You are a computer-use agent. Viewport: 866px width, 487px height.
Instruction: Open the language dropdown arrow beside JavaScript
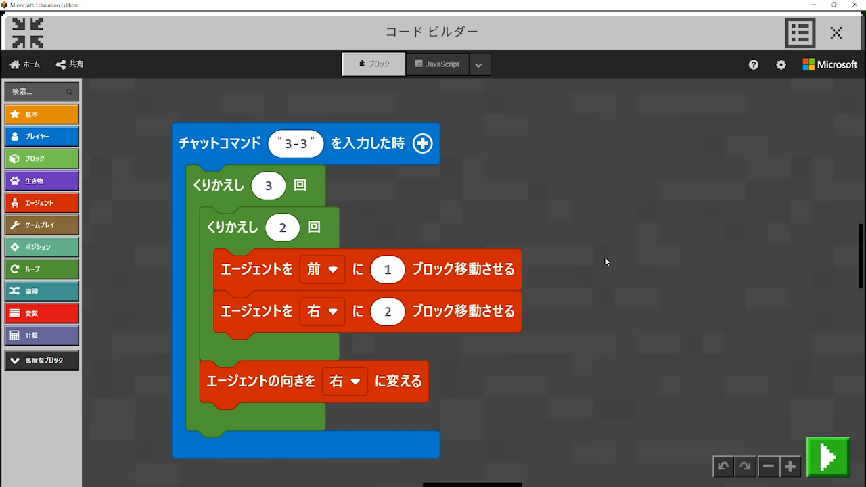[479, 65]
